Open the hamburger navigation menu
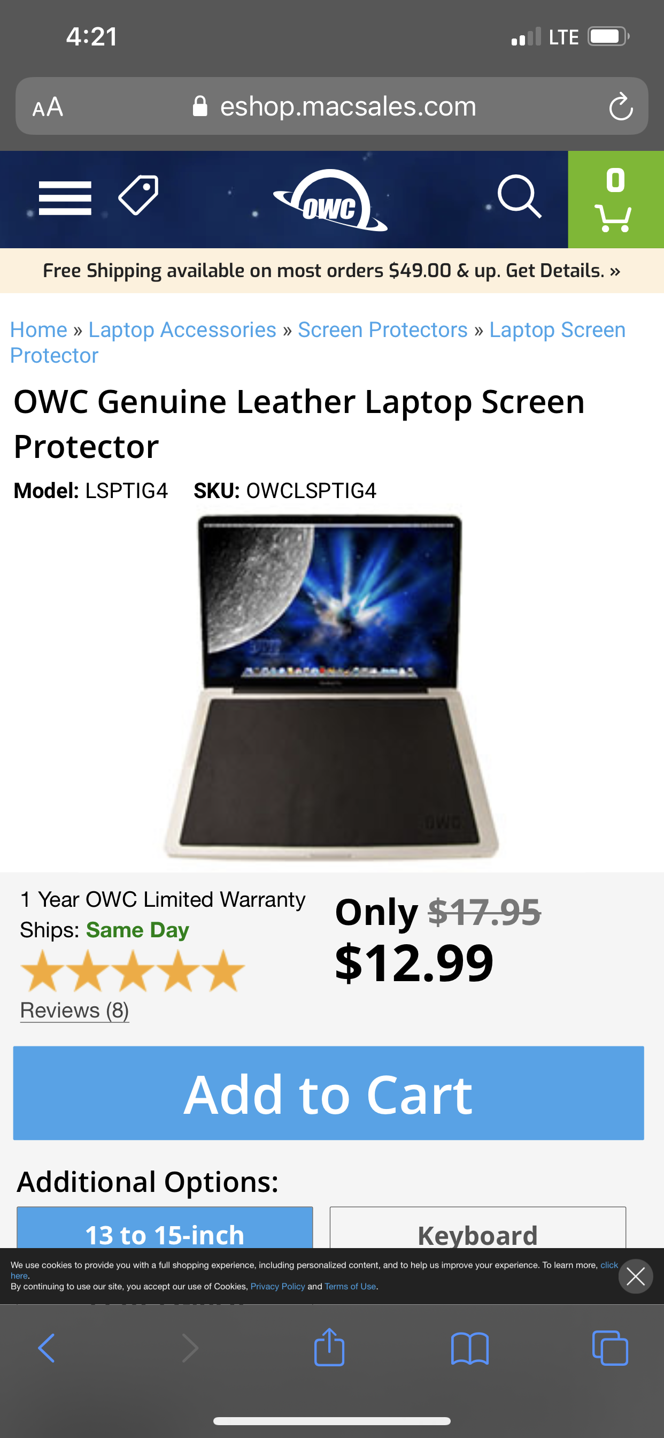This screenshot has width=664, height=1438. (x=65, y=197)
